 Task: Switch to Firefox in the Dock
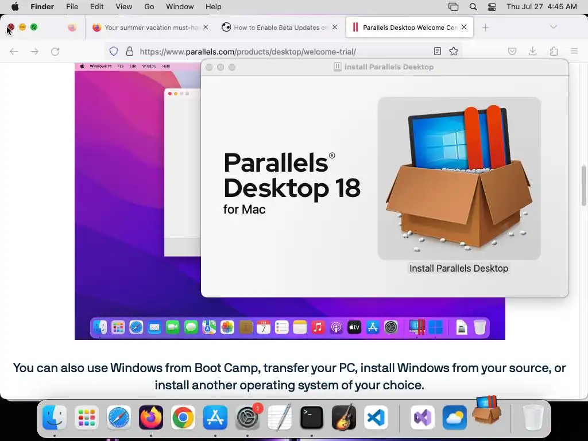pyautogui.click(x=151, y=417)
